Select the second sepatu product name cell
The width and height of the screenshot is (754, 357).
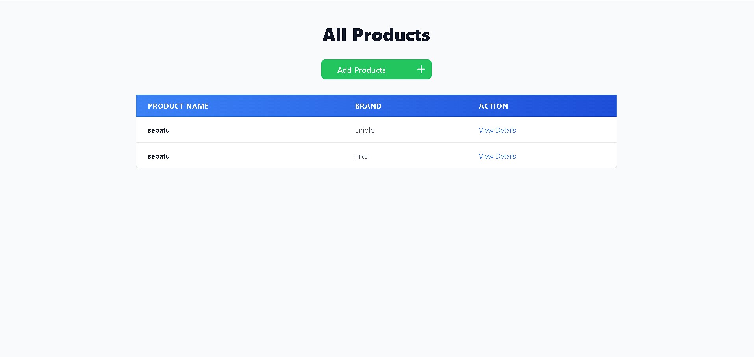tap(159, 156)
